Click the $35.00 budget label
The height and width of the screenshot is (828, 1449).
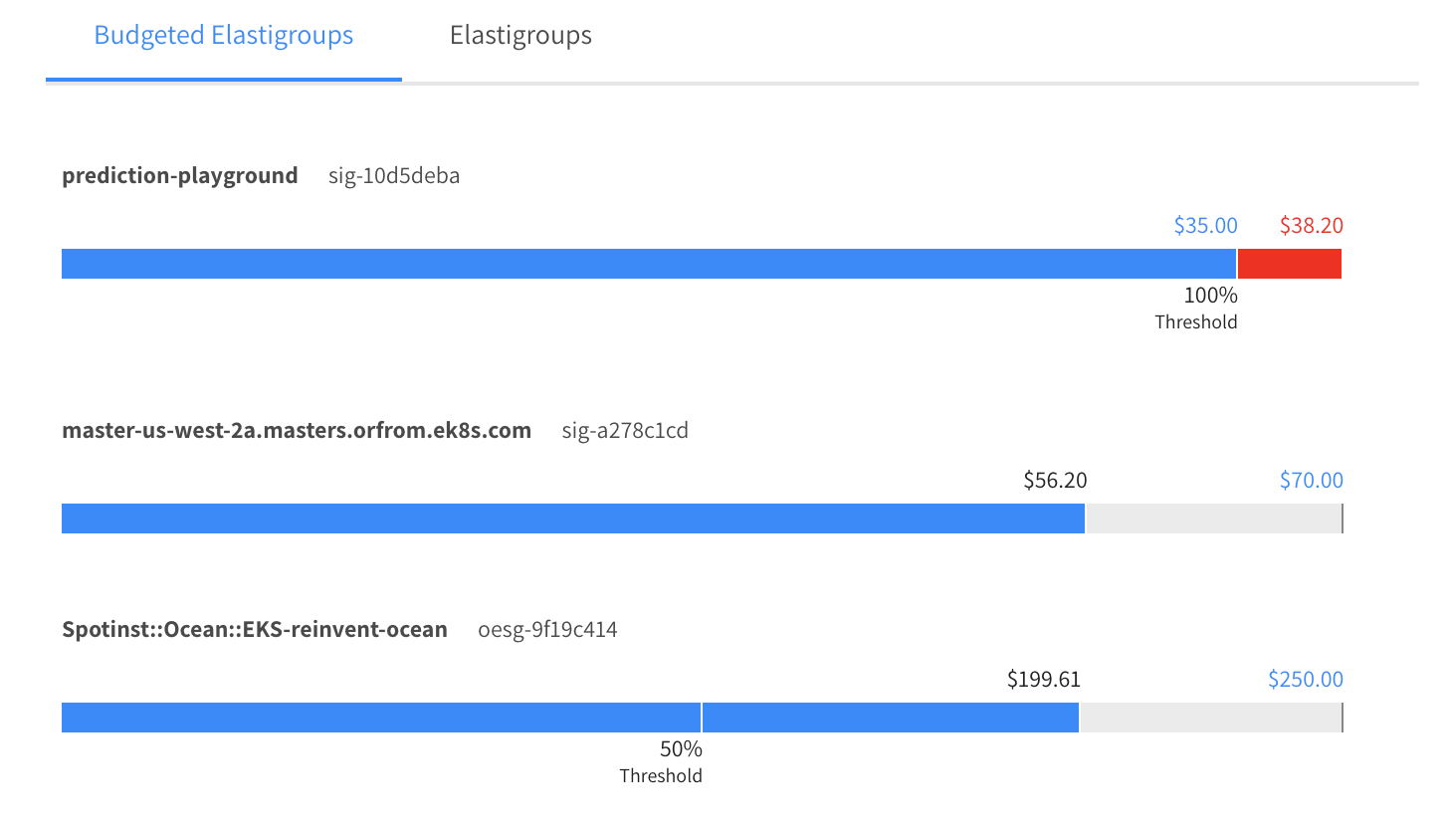(1205, 226)
